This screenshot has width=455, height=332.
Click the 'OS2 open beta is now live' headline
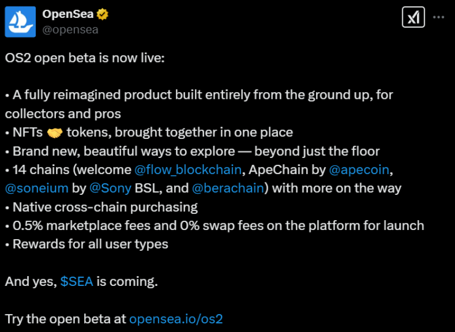tap(85, 58)
